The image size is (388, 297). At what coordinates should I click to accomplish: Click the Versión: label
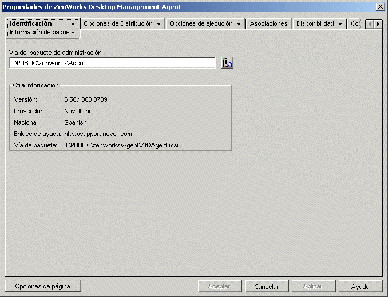pos(26,99)
